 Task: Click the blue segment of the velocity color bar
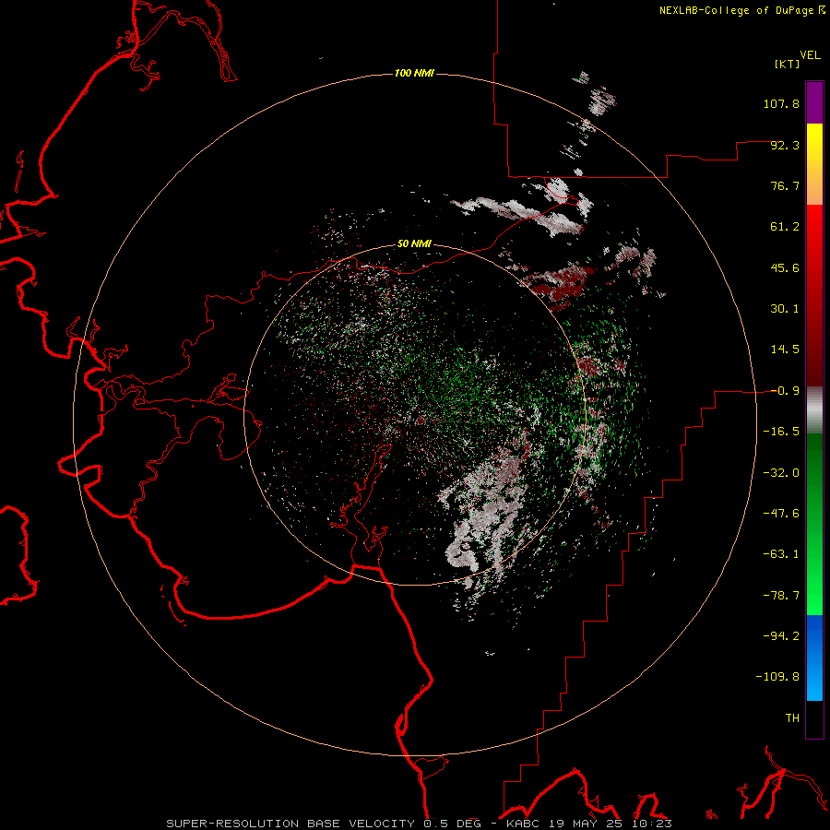pyautogui.click(x=814, y=658)
